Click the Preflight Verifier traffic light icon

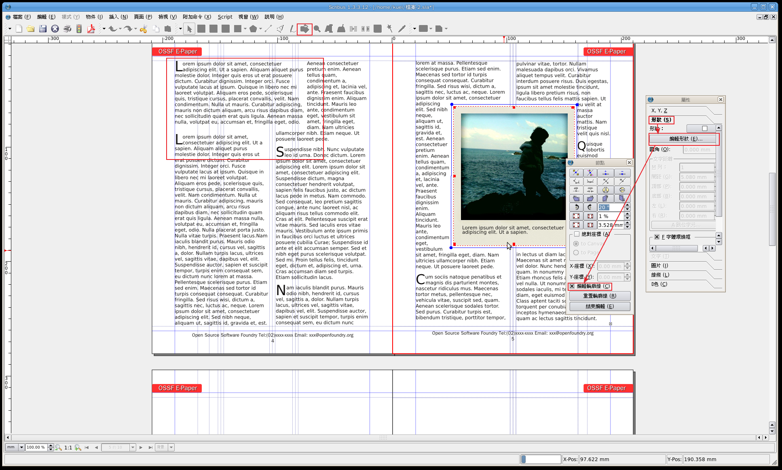[79, 29]
